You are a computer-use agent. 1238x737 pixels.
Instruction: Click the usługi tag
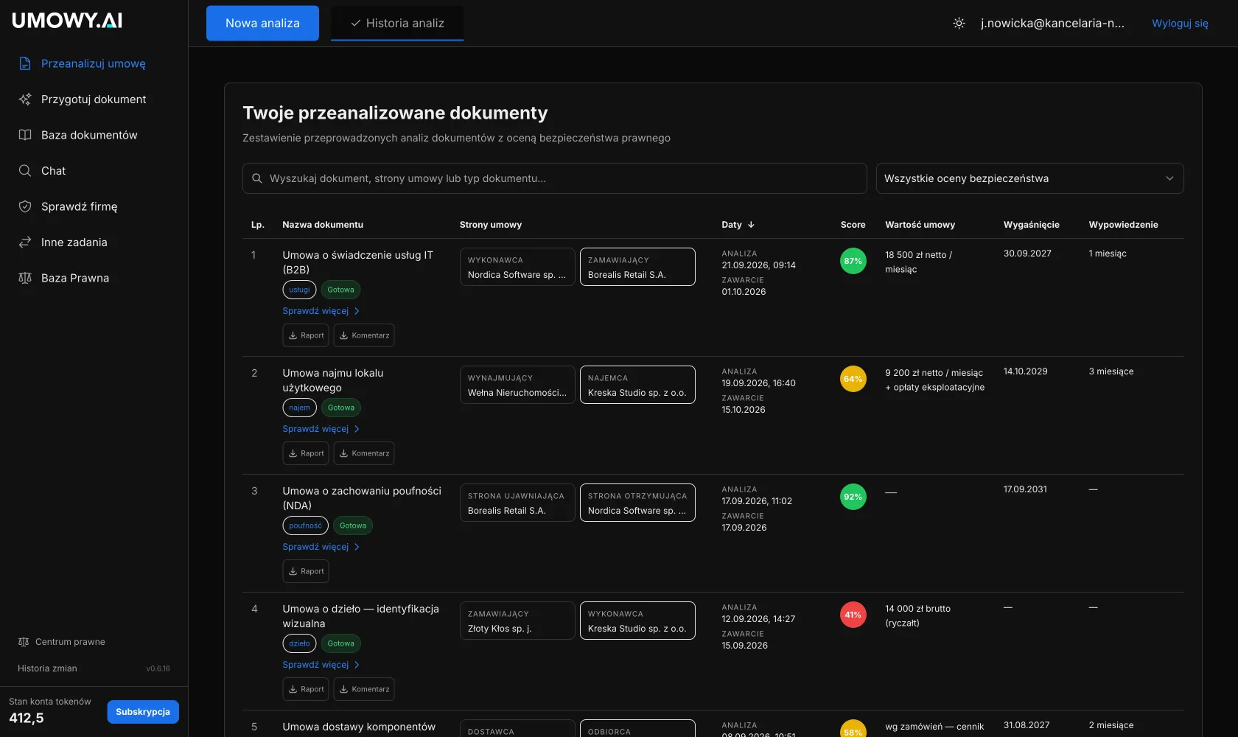(299, 290)
